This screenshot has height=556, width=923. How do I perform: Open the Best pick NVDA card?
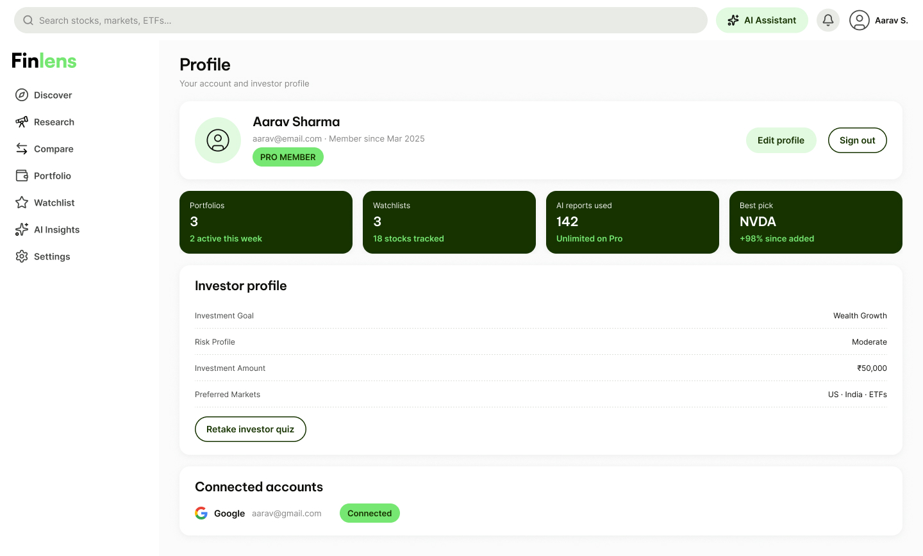(x=816, y=222)
